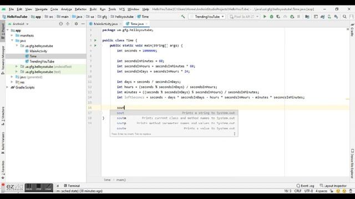
Task: Open Event Log tool window
Action: point(305,186)
